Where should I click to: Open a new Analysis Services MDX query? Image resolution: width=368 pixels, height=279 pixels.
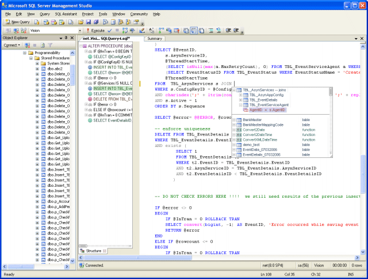pos(46,22)
